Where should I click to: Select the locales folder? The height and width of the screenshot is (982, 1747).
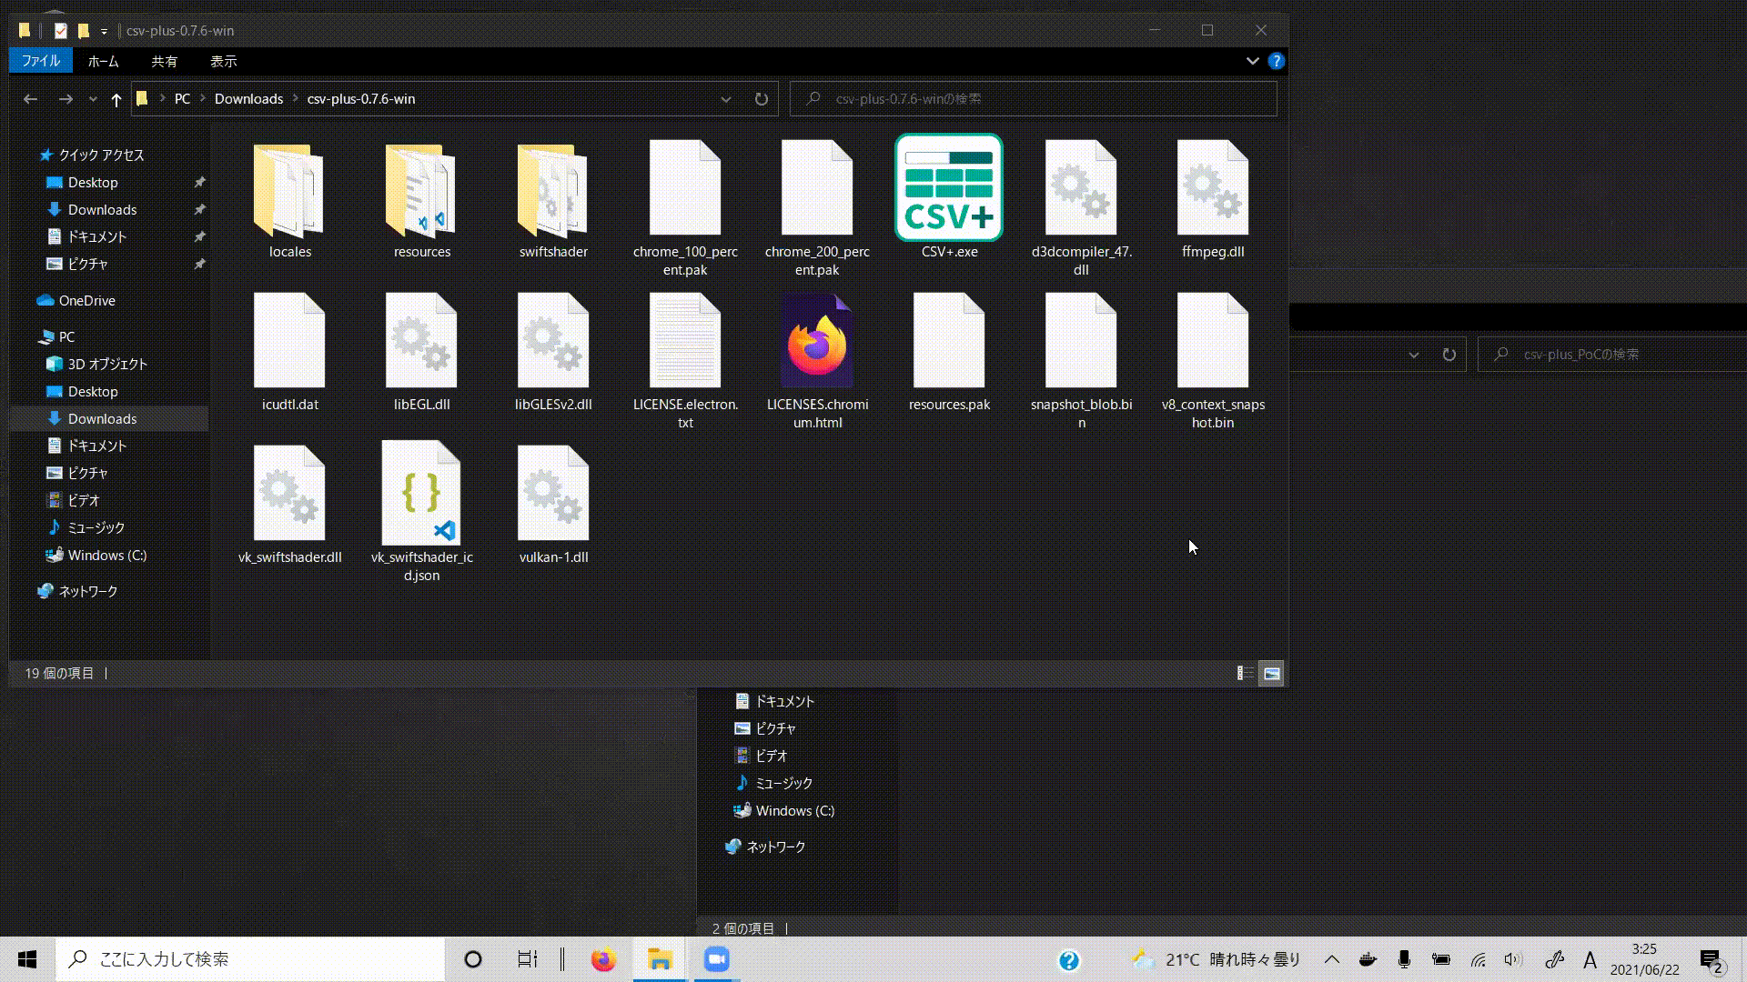(x=289, y=189)
